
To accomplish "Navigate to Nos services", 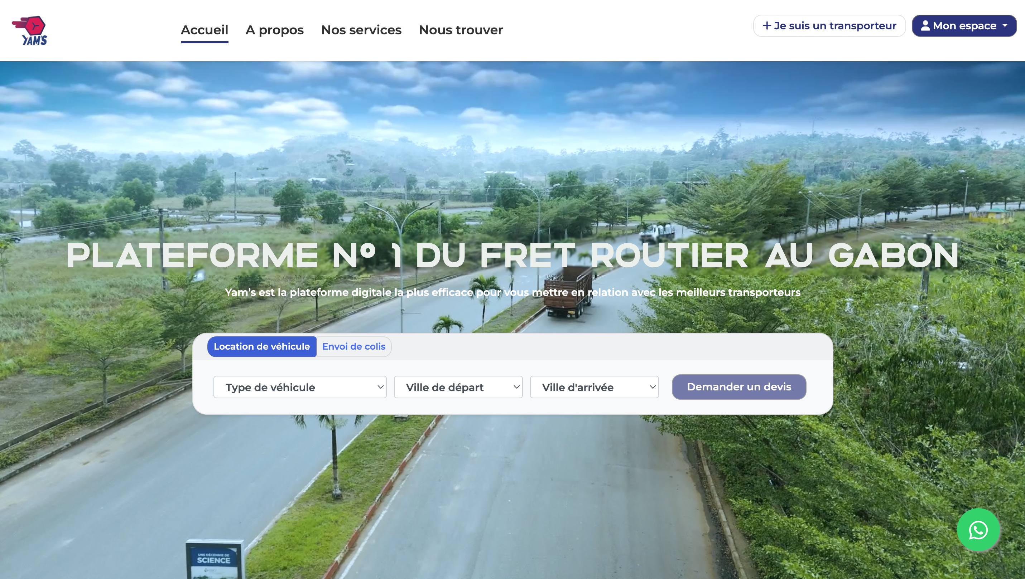I will [361, 30].
